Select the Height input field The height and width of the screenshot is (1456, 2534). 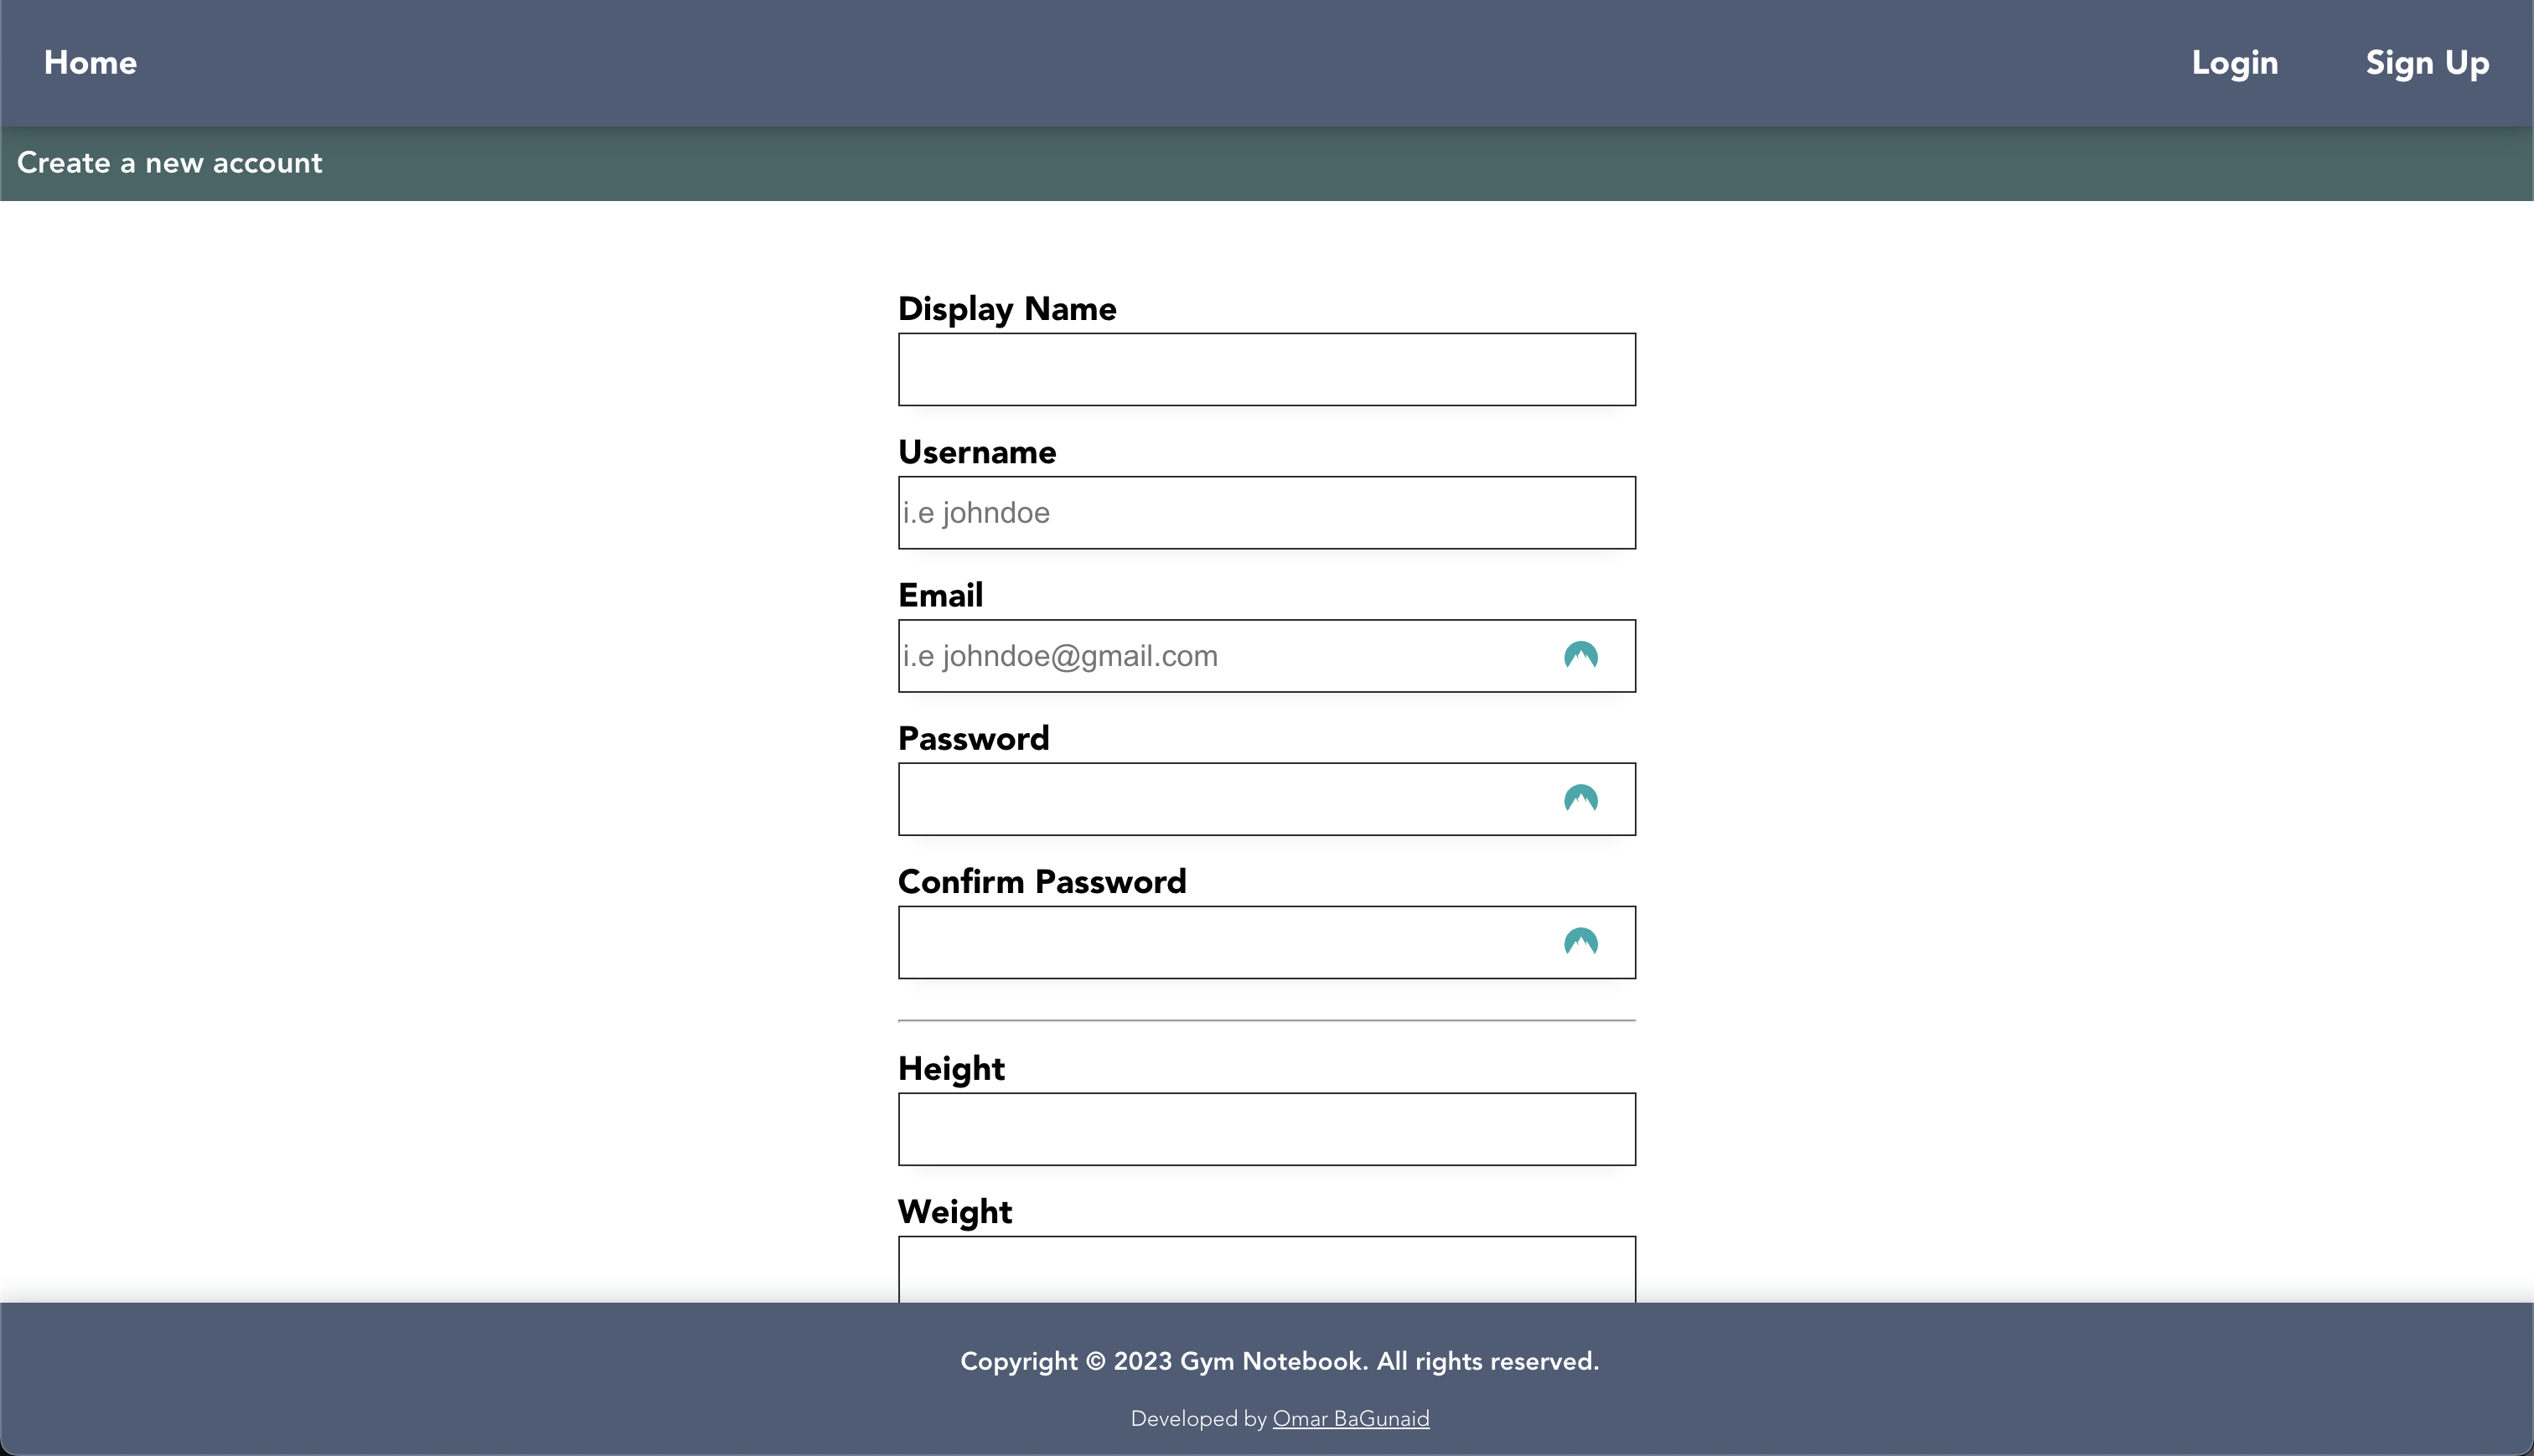click(1266, 1129)
